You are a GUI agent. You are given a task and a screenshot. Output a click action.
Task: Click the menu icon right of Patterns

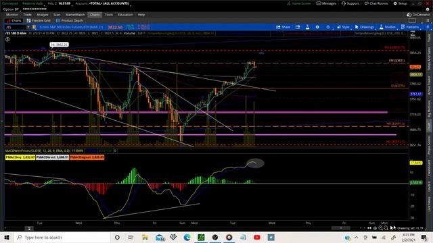[x=427, y=27]
